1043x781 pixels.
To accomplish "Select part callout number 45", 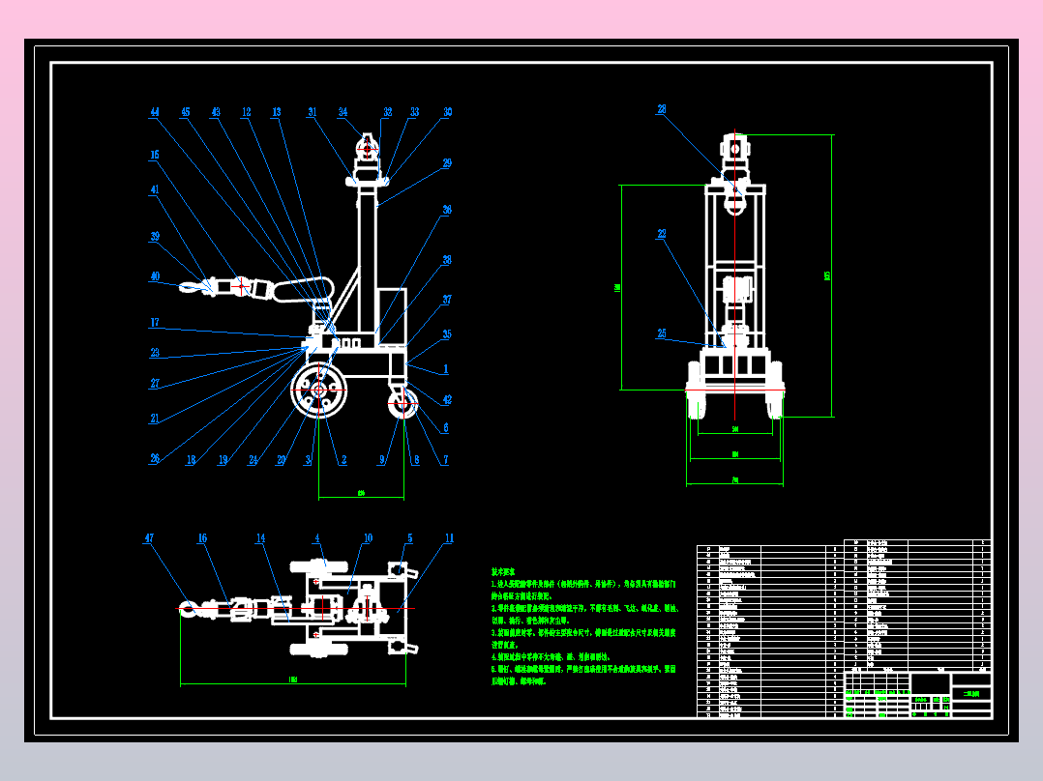I will [x=186, y=112].
